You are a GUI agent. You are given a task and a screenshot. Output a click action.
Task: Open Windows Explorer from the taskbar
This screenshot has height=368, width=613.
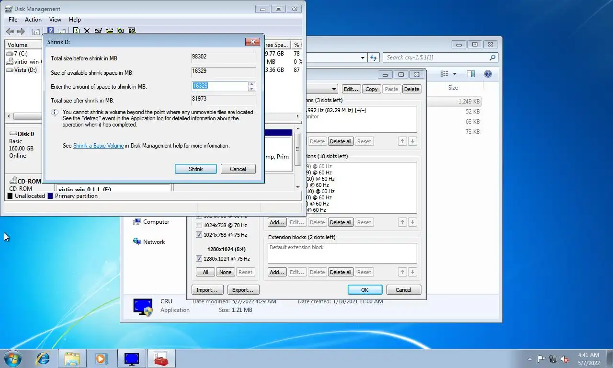[72, 358]
